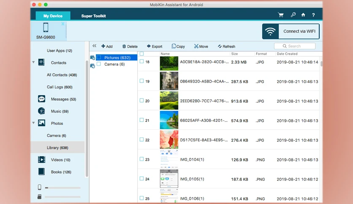Select the IMG_0106(1) file name
The height and width of the screenshot is (204, 353).
192,199
